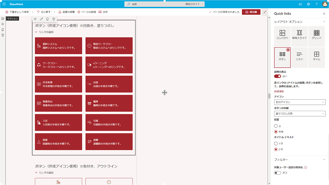Click the move web part icon in toolbar

35,19
